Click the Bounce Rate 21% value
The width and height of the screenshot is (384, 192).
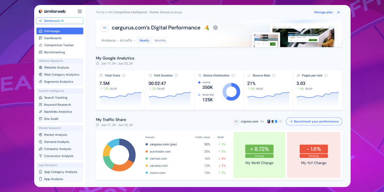pos(251,83)
